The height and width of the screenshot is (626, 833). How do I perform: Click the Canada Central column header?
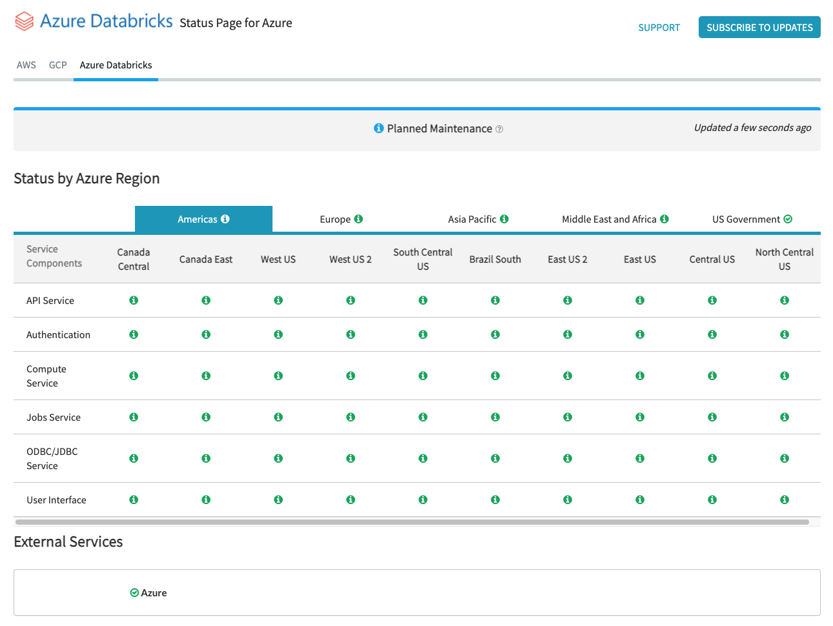tap(134, 259)
